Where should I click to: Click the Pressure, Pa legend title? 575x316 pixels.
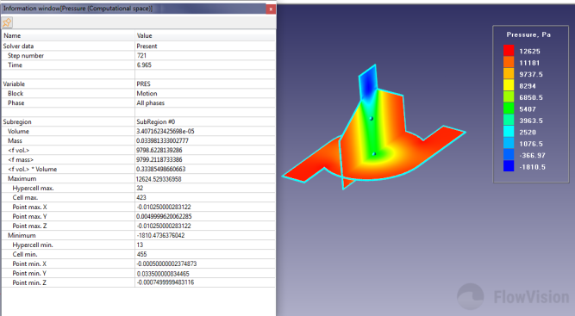(x=528, y=34)
